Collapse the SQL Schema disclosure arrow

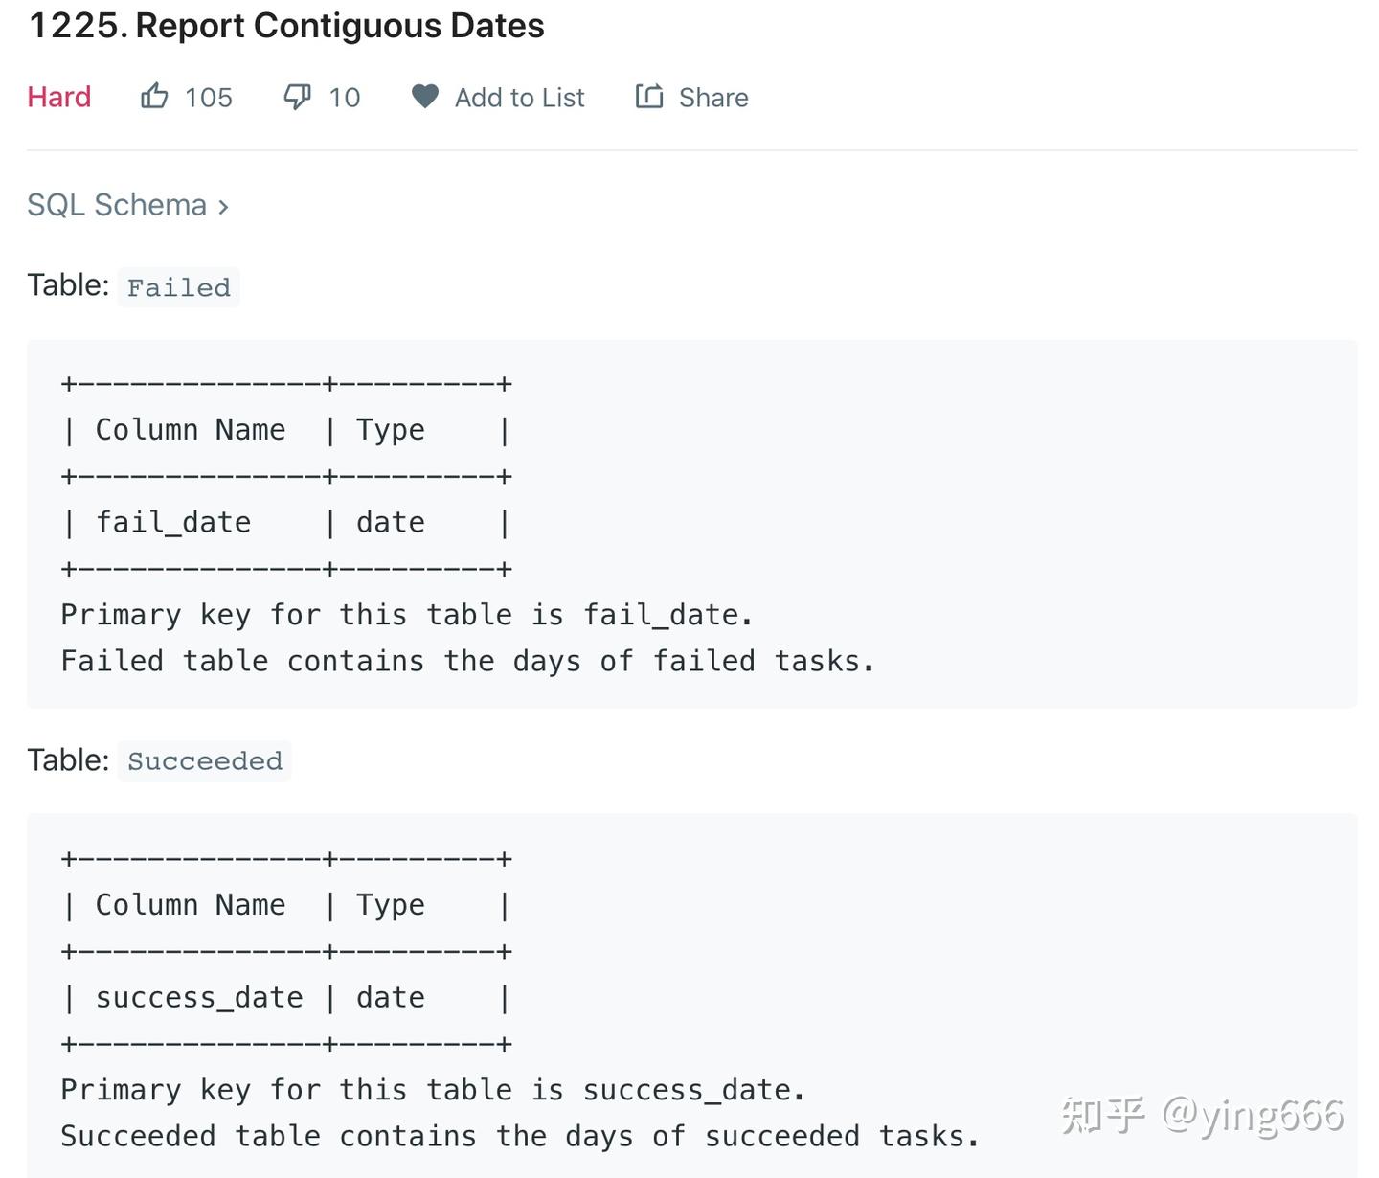(223, 205)
